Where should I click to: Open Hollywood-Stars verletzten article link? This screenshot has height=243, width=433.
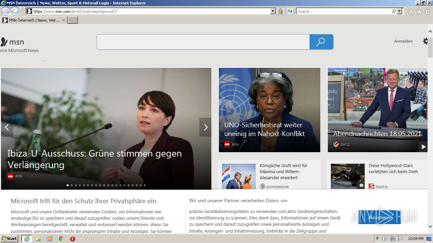coord(393,168)
